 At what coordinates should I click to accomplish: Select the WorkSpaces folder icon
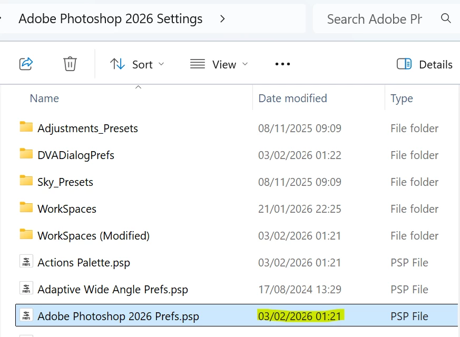tap(26, 207)
